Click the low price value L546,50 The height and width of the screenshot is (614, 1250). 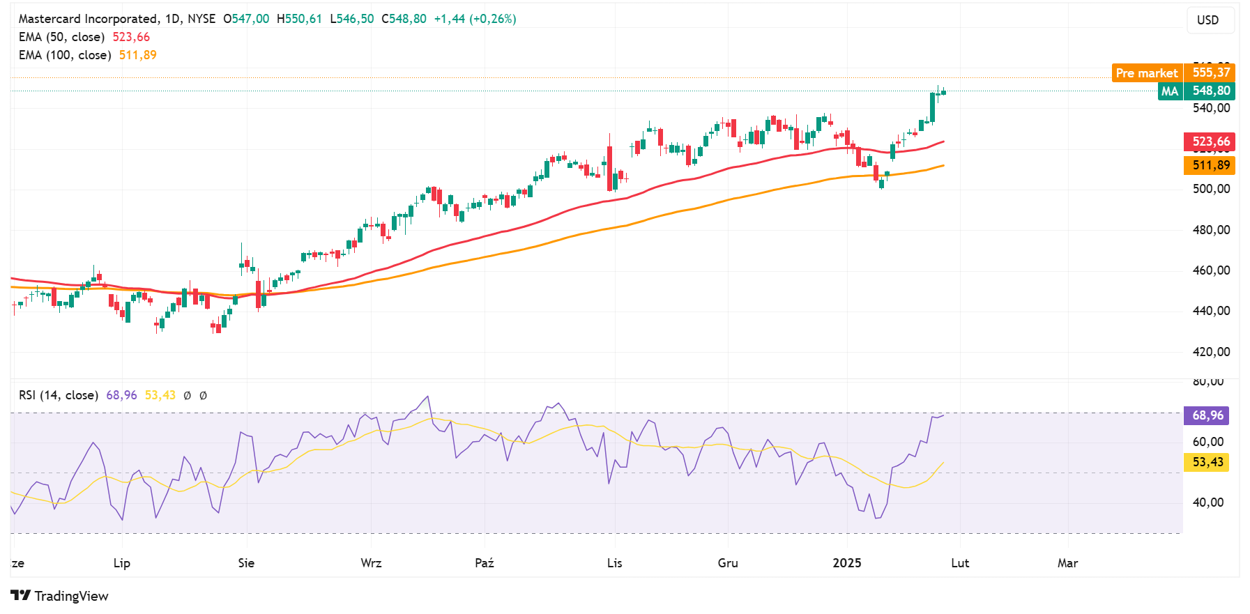click(x=352, y=19)
